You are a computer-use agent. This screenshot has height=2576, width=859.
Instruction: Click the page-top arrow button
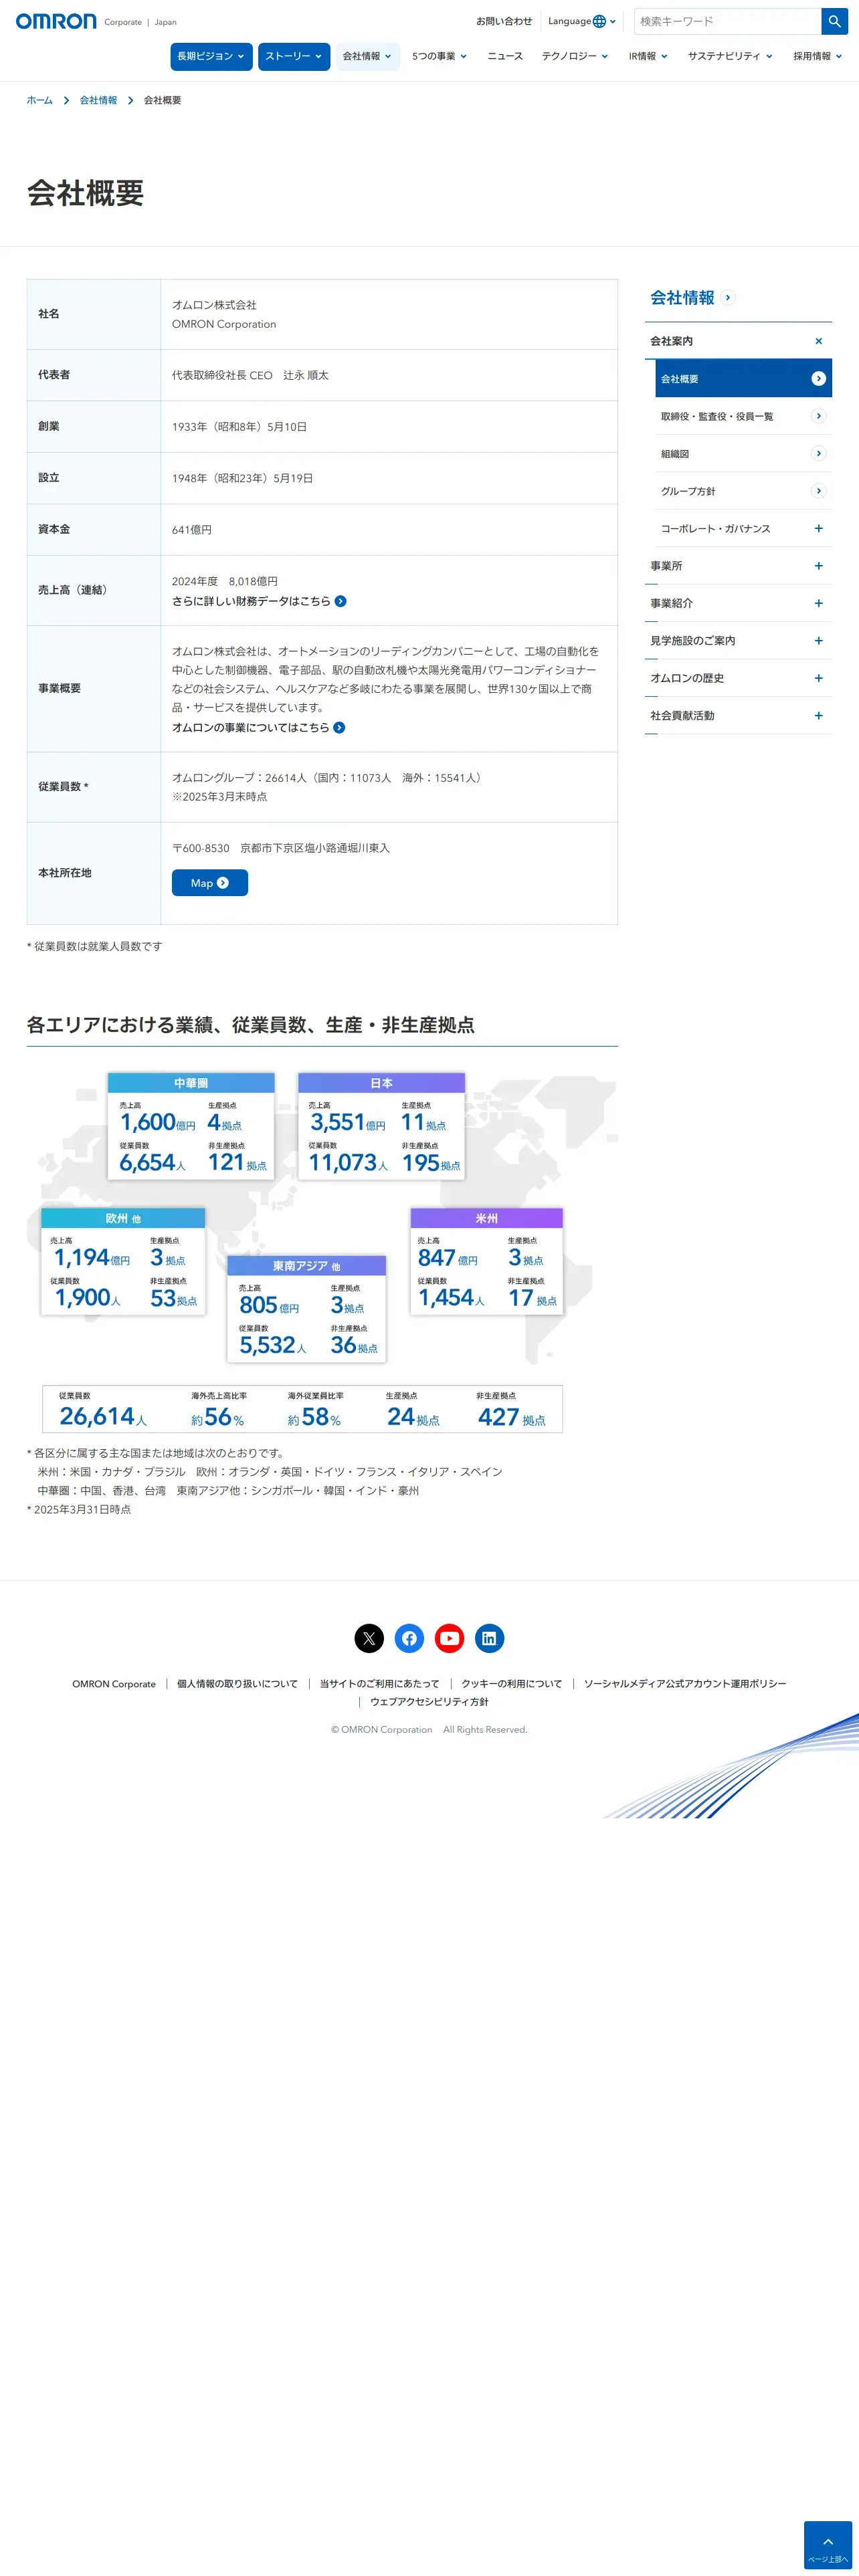(828, 2545)
